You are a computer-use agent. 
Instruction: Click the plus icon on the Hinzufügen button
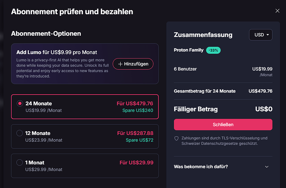[120, 64]
